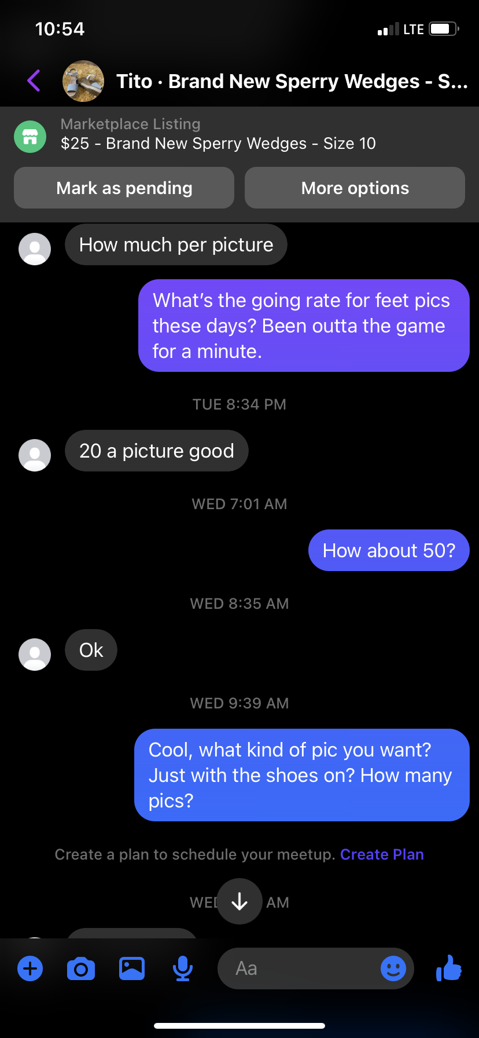Select the "How about 50?" message bubble
The width and height of the screenshot is (479, 1038).
tap(389, 550)
